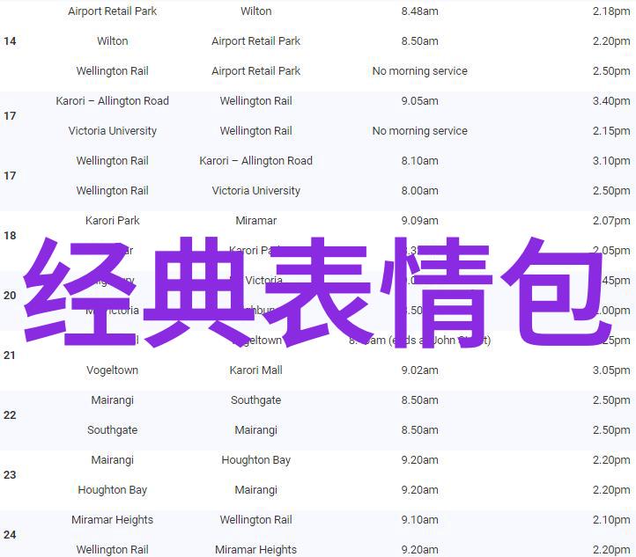Viewport: 636px width, 557px height.
Task: Click the 8.00am morning time
Action: 420,191
